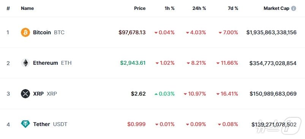Click the BTC ticker symbol
Viewport: 305px width, 139px height.
[x=59, y=32]
